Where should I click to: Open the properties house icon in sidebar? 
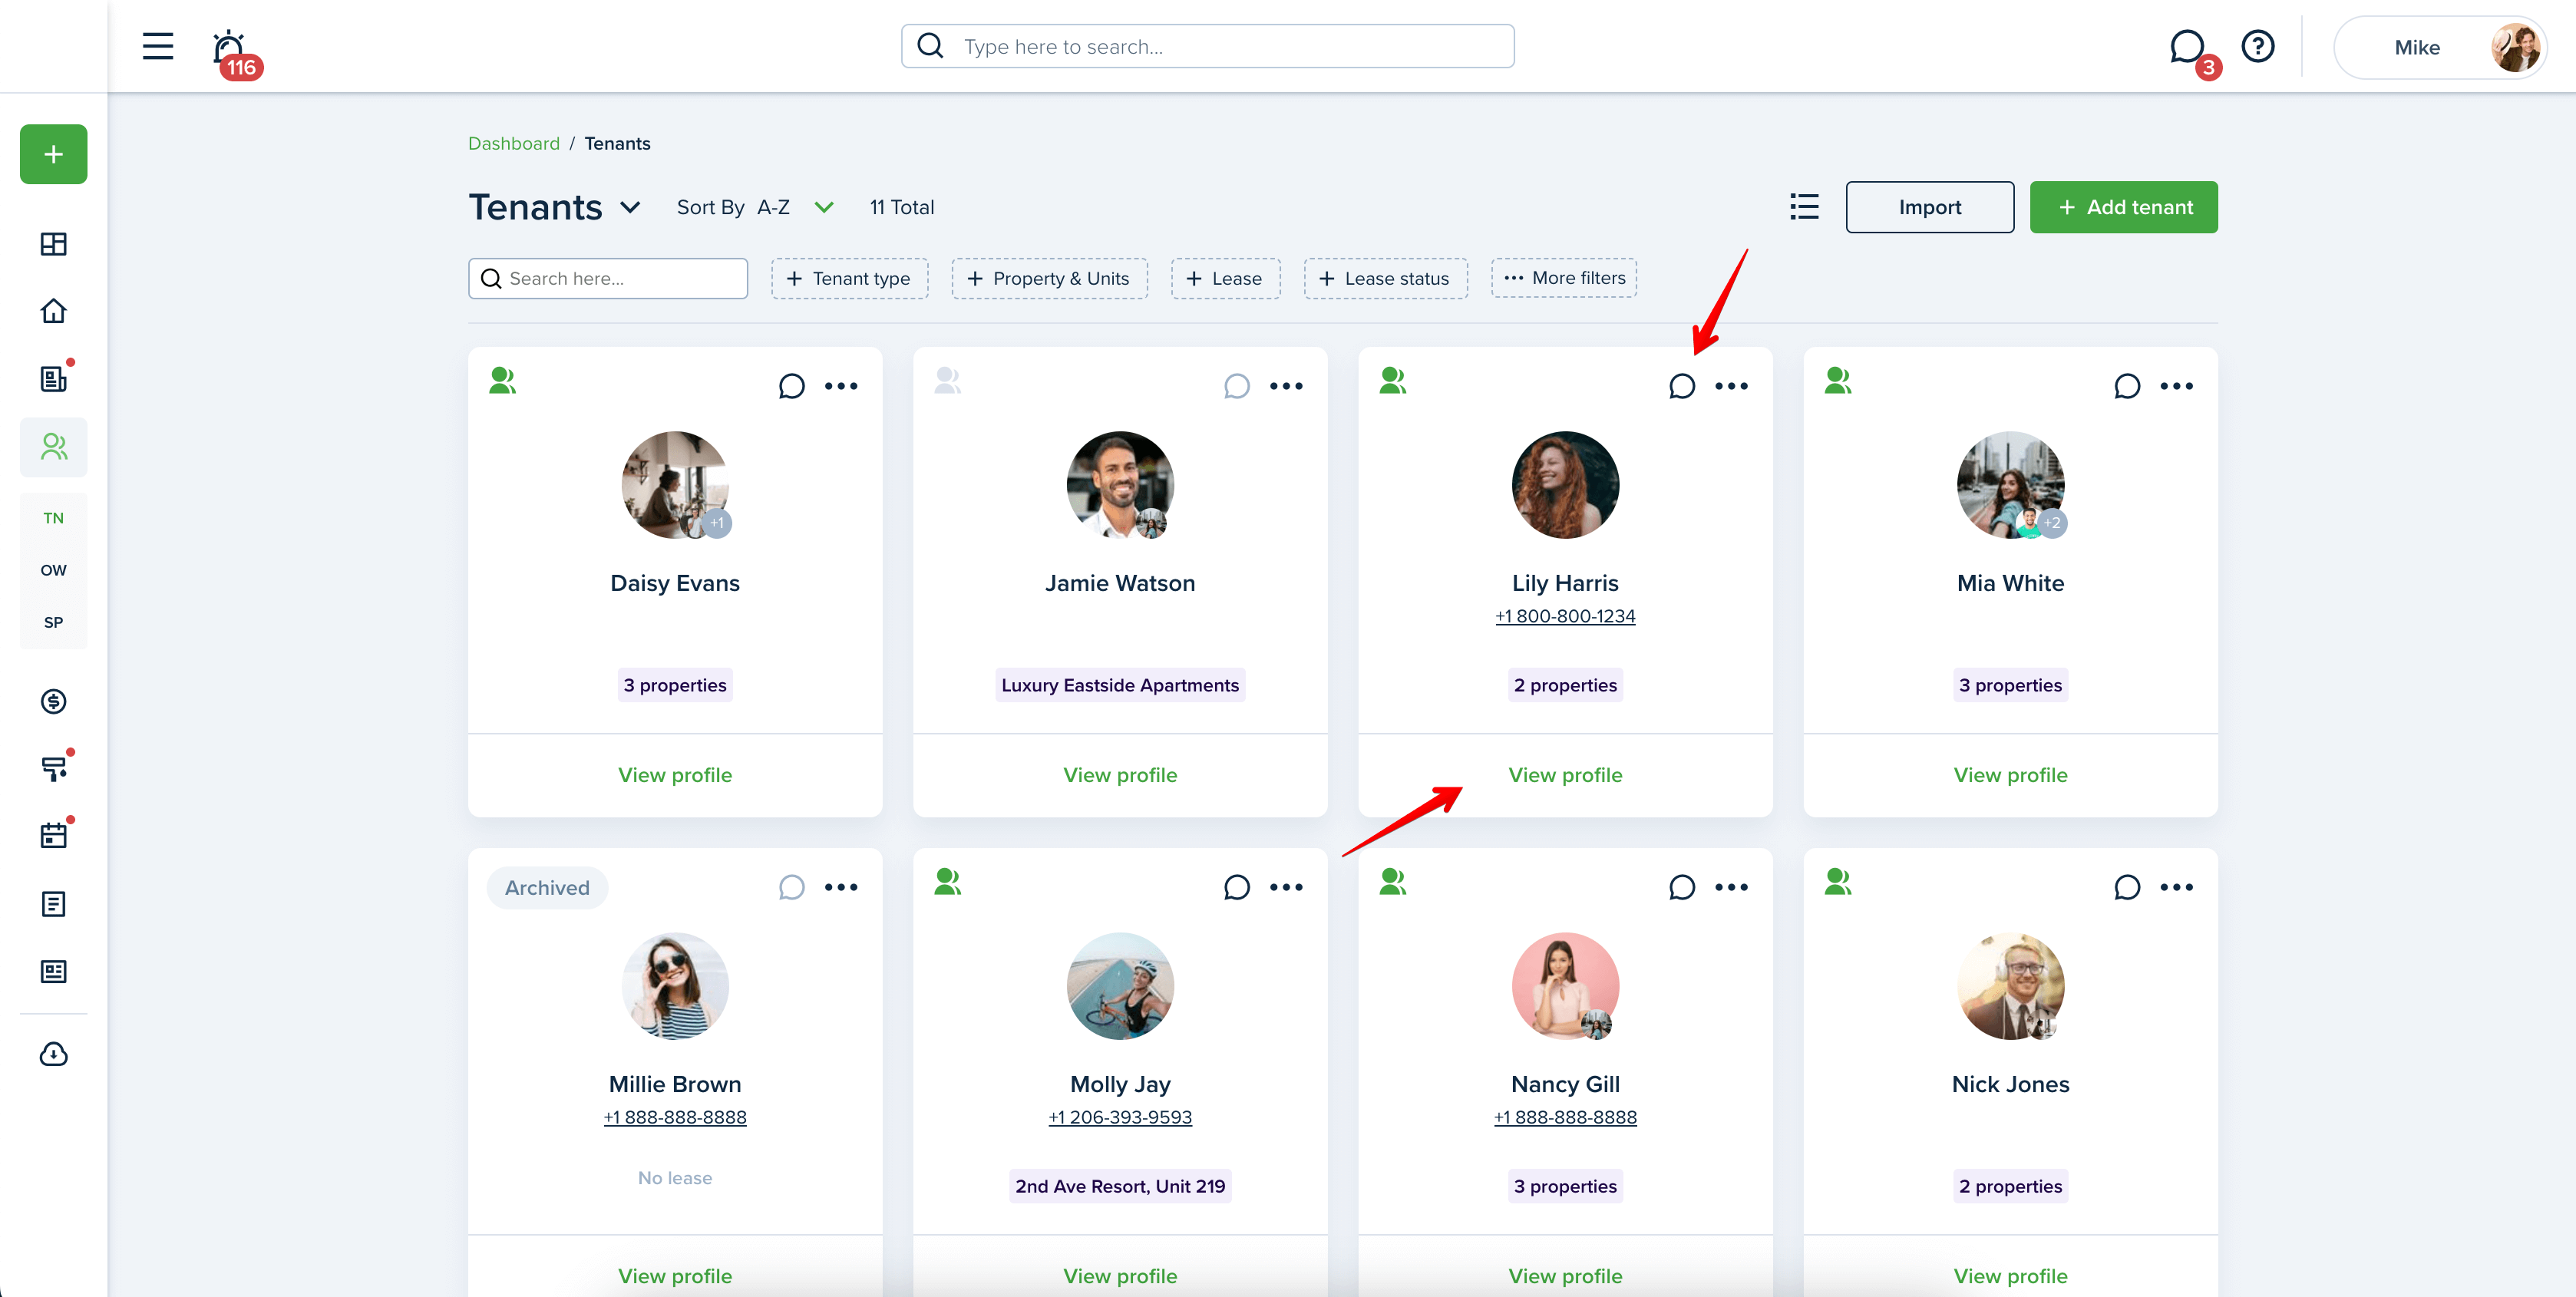[54, 311]
